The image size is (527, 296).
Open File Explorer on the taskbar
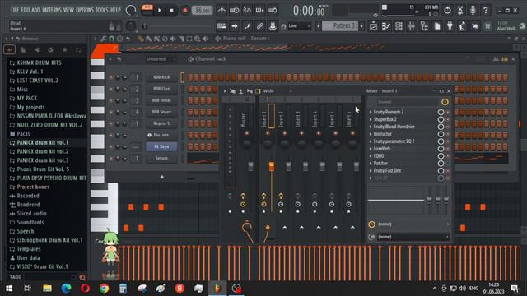pos(47,289)
